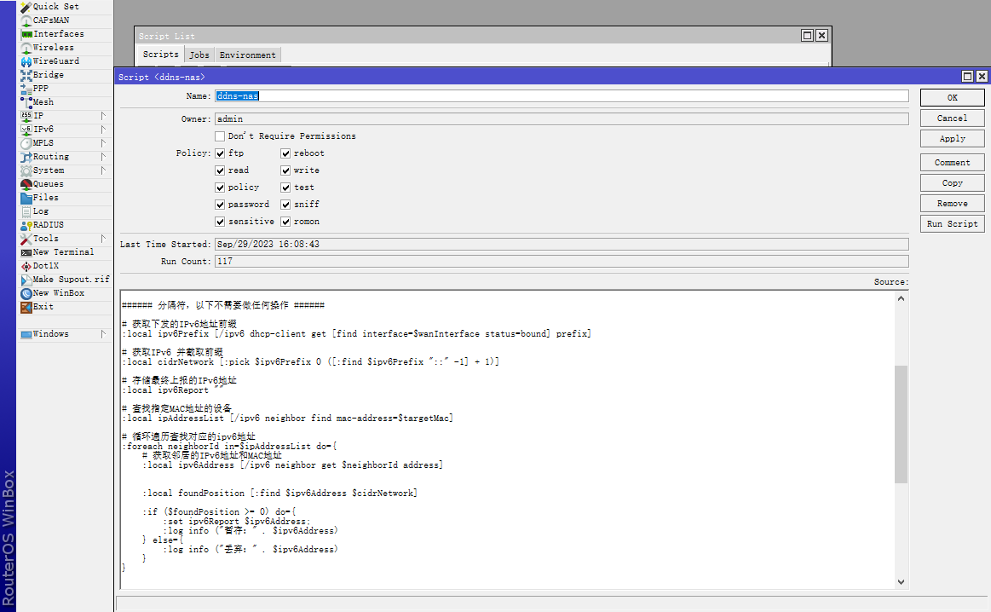This screenshot has width=991, height=612.
Task: Click the Copy button
Action: (953, 182)
